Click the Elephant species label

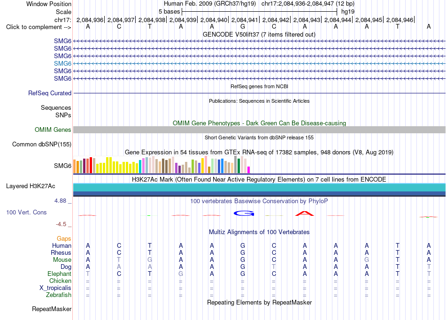[59, 274]
